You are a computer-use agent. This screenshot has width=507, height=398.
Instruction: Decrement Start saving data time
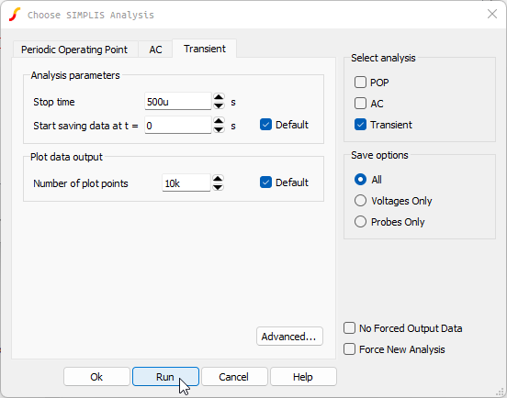[x=219, y=129]
